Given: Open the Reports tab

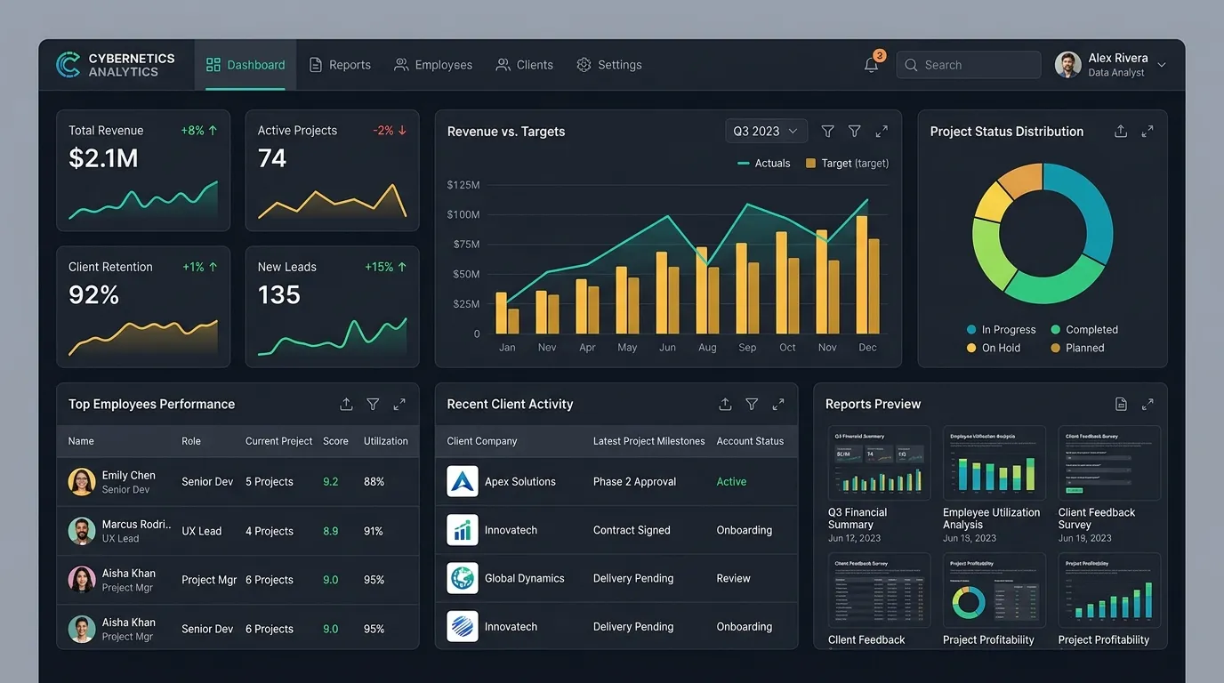Looking at the screenshot, I should (340, 65).
